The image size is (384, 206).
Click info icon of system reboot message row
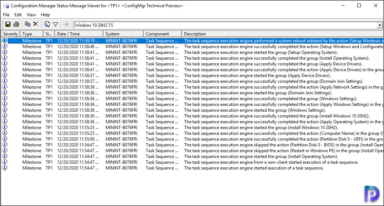pyautogui.click(x=5, y=40)
